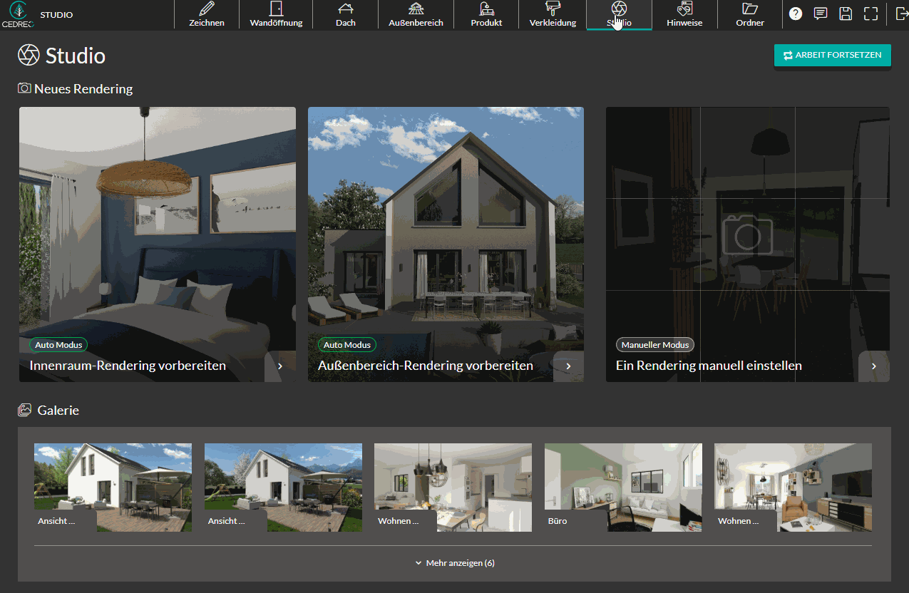Open the Büro gallery thumbnail
Image resolution: width=909 pixels, height=593 pixels.
tap(623, 488)
